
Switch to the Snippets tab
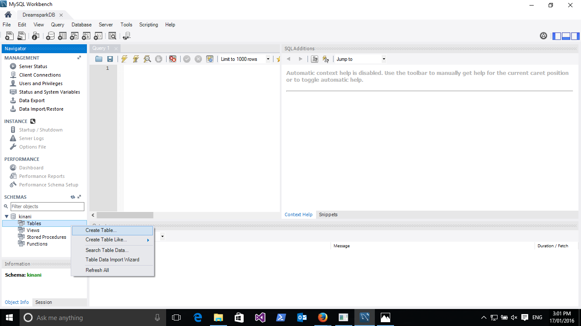[x=328, y=214]
